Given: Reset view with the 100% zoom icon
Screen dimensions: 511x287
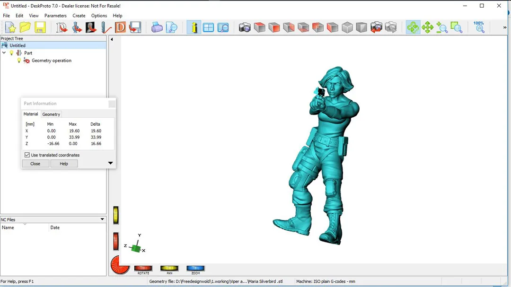Looking at the screenshot, I should [x=479, y=27].
